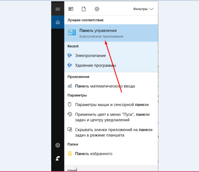Open recent item Электропитание
The height and width of the screenshot is (172, 199).
[111, 55]
